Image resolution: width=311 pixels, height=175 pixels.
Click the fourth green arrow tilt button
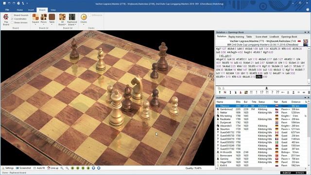[88, 168]
